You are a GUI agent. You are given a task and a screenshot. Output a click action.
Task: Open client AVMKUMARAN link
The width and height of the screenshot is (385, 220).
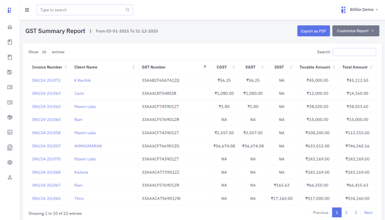[x=88, y=146]
